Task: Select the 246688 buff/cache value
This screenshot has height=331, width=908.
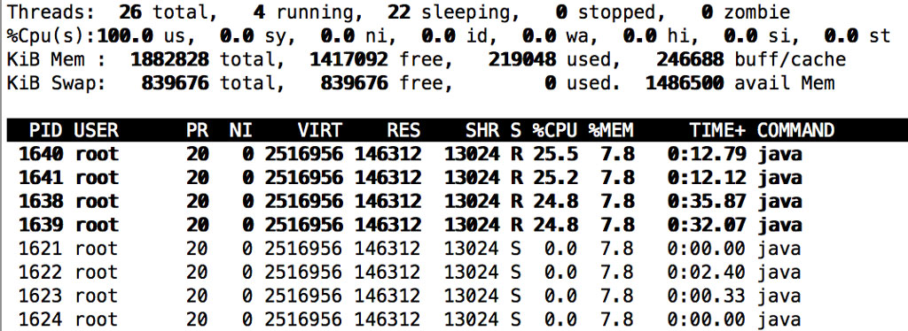Action: coord(690,59)
